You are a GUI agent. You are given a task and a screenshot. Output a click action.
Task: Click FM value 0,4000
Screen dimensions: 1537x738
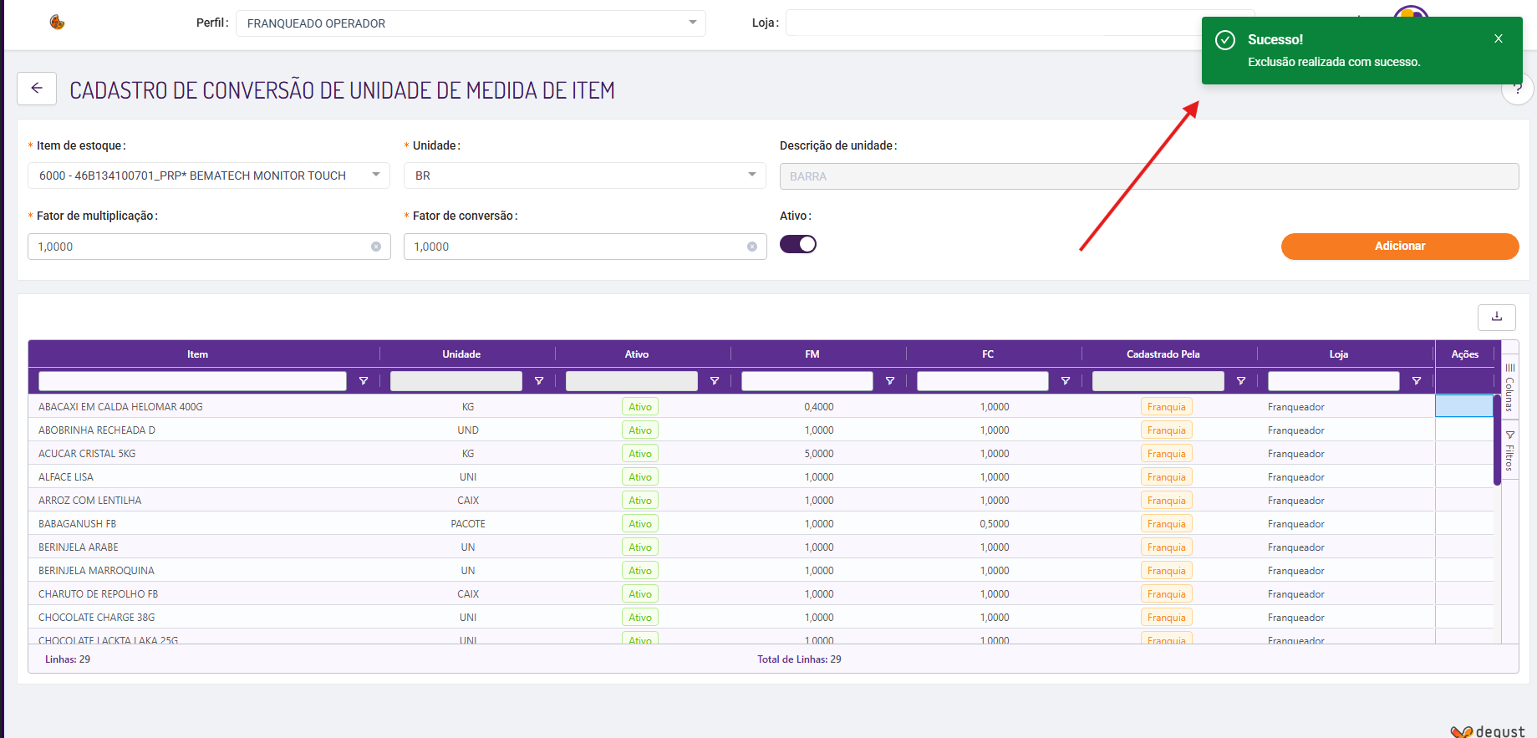[819, 407]
